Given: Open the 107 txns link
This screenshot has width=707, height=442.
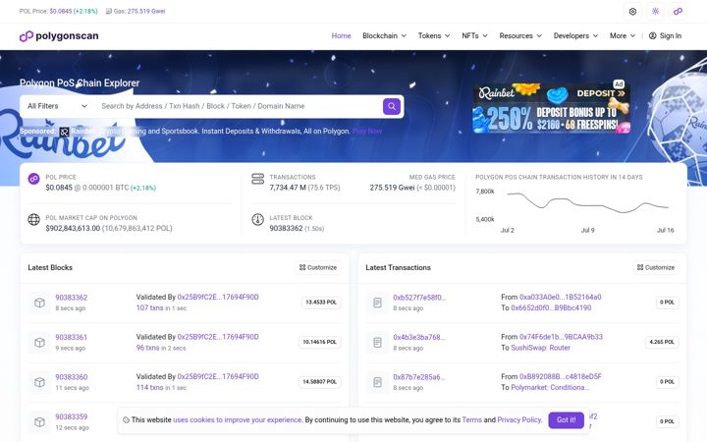Looking at the screenshot, I should point(149,308).
